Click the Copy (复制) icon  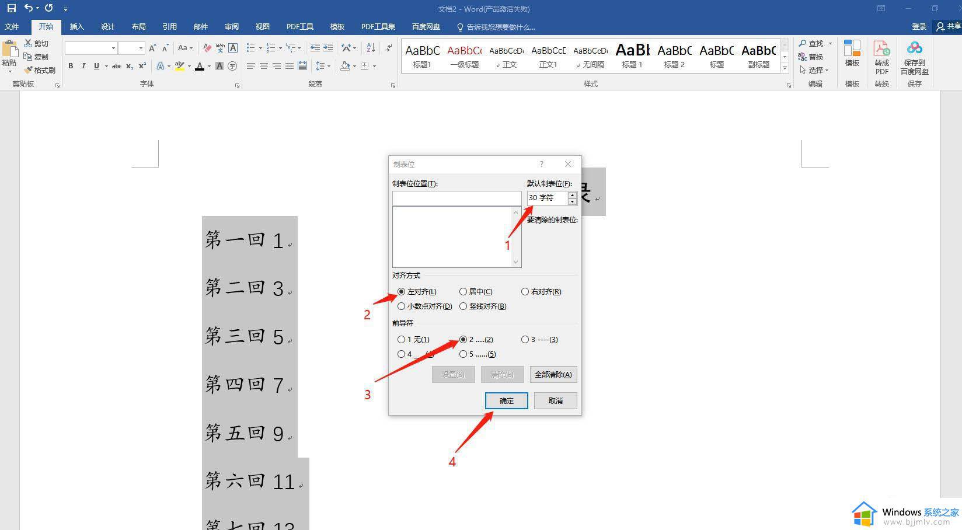pyautogui.click(x=28, y=57)
